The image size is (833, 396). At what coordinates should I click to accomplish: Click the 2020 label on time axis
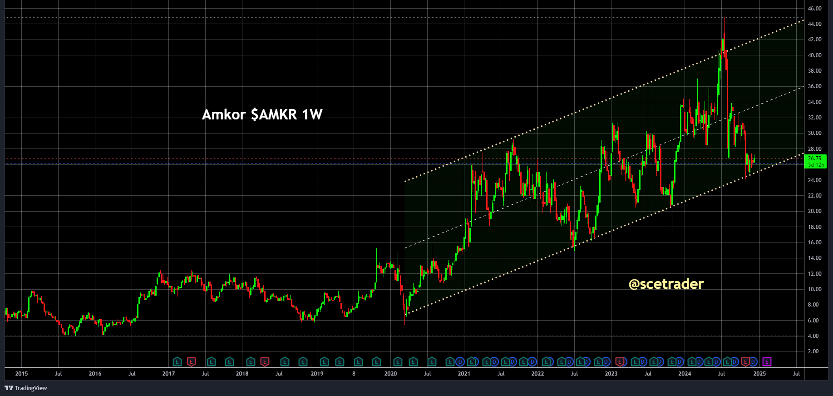click(390, 374)
